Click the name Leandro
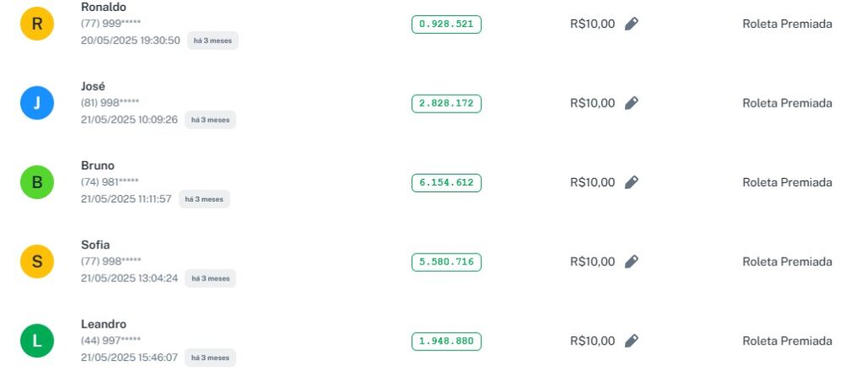Image resolution: width=867 pixels, height=388 pixels. click(103, 324)
